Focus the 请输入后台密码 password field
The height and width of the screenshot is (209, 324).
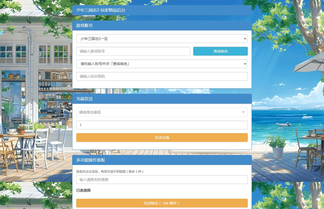click(x=162, y=76)
